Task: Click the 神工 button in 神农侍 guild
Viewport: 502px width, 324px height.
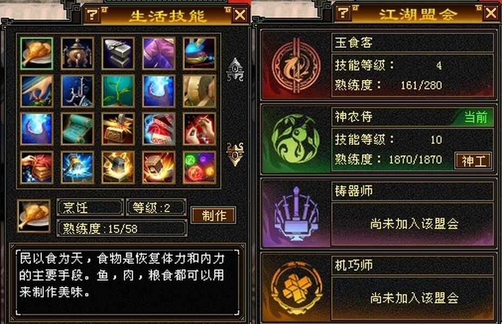Action: pos(473,161)
